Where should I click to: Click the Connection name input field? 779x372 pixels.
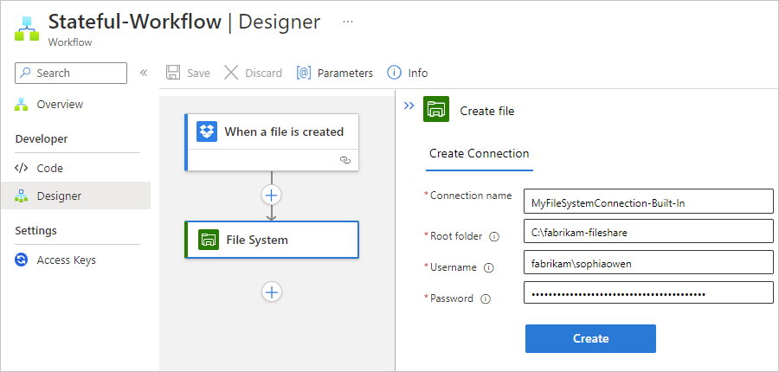647,202
